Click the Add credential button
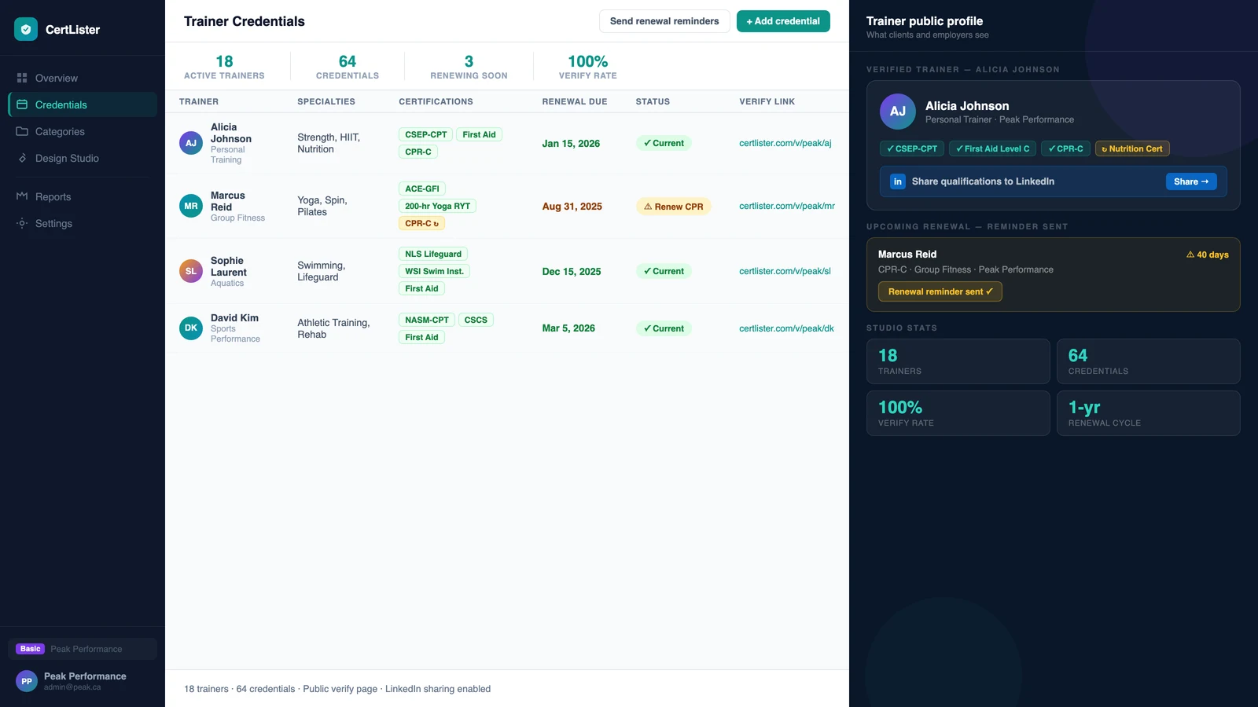This screenshot has width=1258, height=707. click(x=783, y=21)
